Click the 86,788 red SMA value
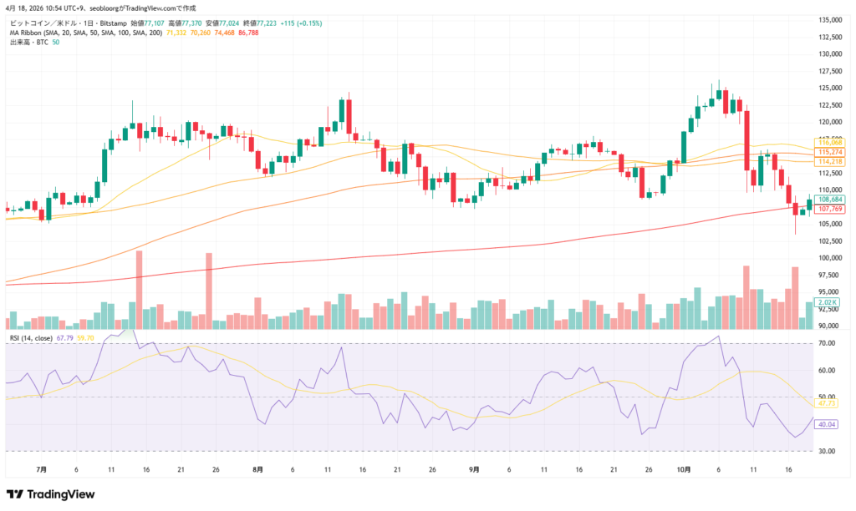856x511 pixels. pyautogui.click(x=248, y=32)
